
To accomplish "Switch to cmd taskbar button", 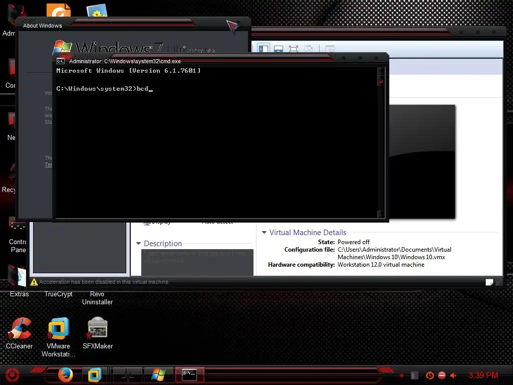I will [x=190, y=374].
